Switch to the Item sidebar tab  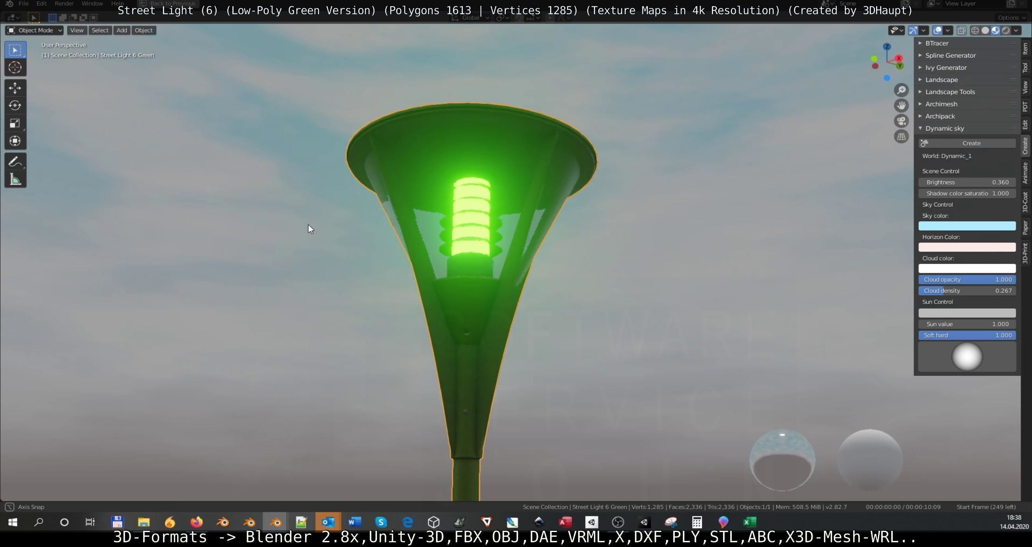[x=1026, y=49]
